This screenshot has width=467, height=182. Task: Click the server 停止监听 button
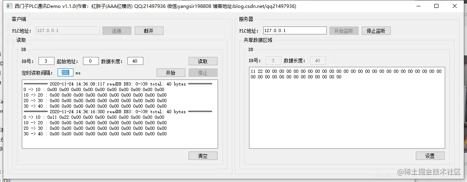(x=376, y=30)
